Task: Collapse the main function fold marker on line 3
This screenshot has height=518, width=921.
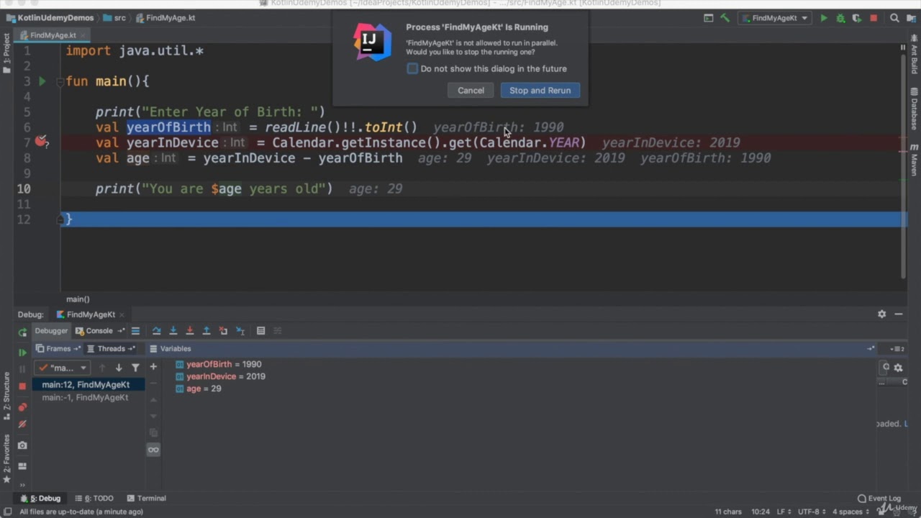Action: point(61,81)
